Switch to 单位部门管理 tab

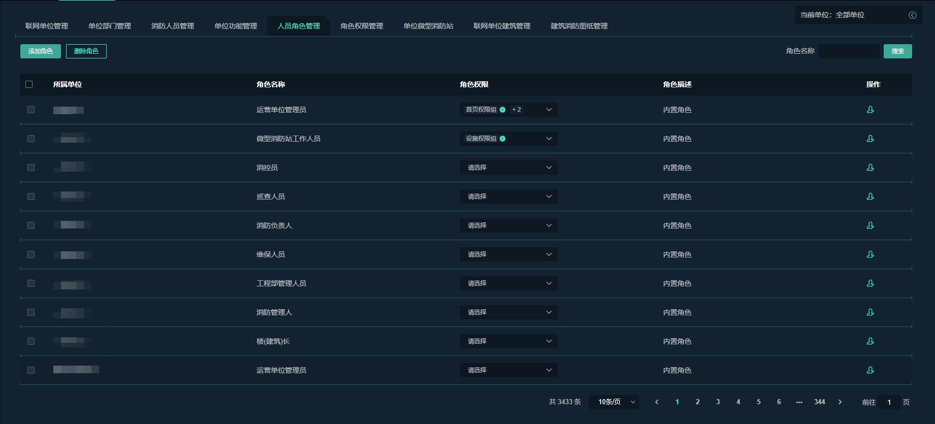click(x=110, y=26)
